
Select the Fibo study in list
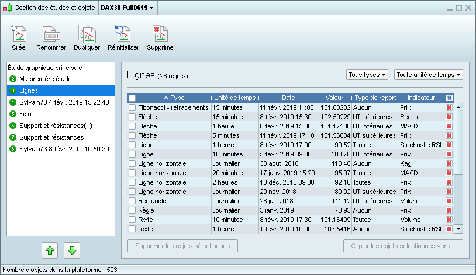click(x=25, y=114)
